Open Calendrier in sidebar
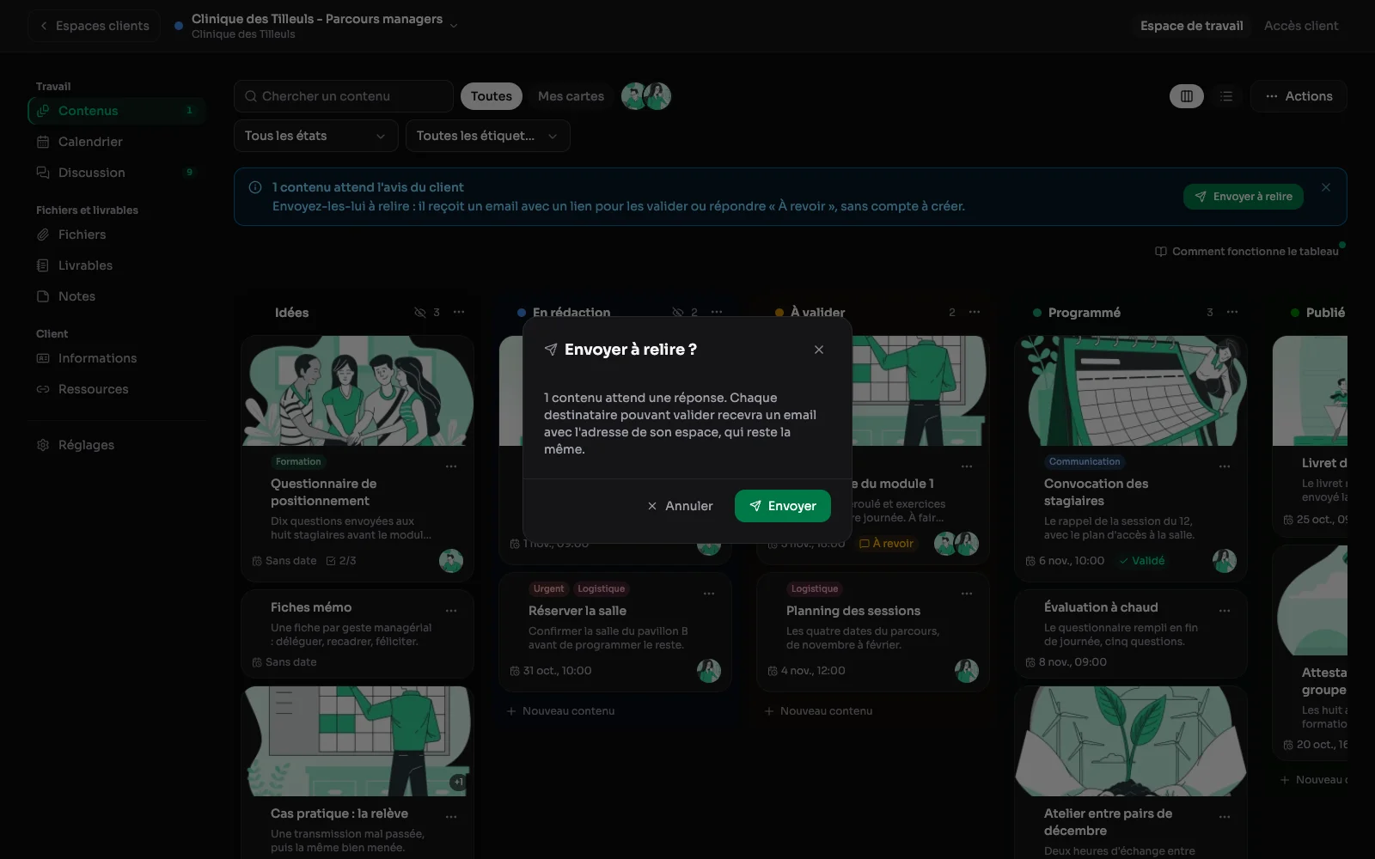1375x859 pixels. point(117,142)
